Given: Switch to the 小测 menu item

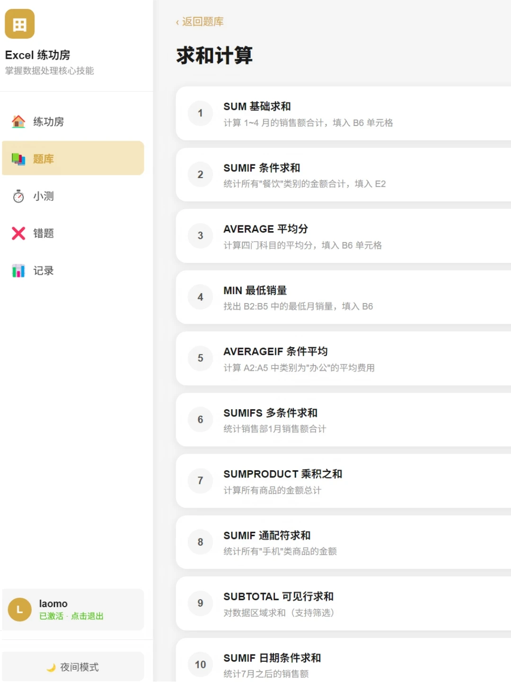Looking at the screenshot, I should click(73, 196).
